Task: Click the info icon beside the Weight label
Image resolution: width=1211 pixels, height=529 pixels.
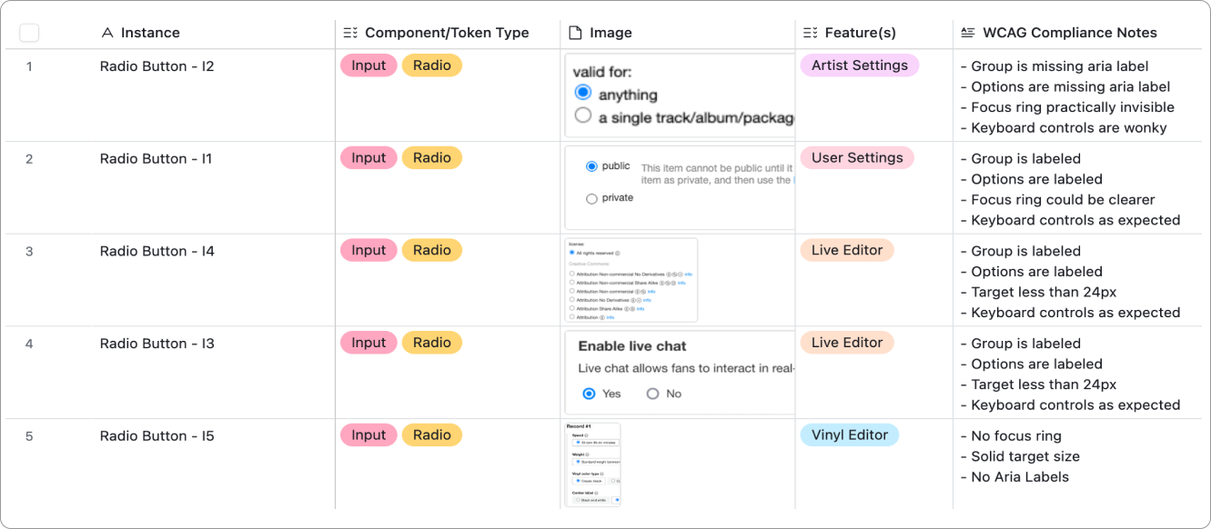Action: 588,454
